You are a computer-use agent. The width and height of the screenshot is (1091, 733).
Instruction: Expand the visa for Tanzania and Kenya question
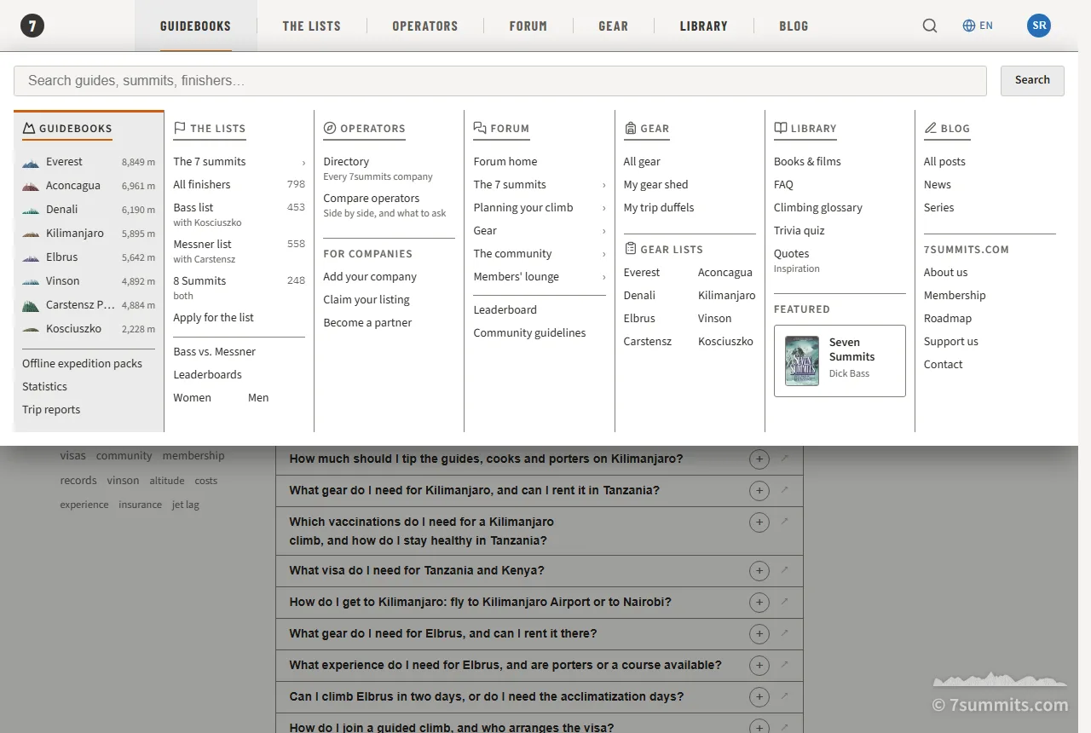pos(759,571)
